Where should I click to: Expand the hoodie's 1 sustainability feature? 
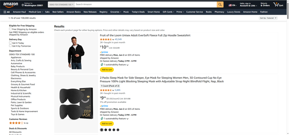pos(114,65)
